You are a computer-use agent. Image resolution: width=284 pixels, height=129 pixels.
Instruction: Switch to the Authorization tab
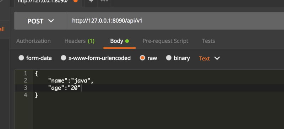(x=33, y=41)
